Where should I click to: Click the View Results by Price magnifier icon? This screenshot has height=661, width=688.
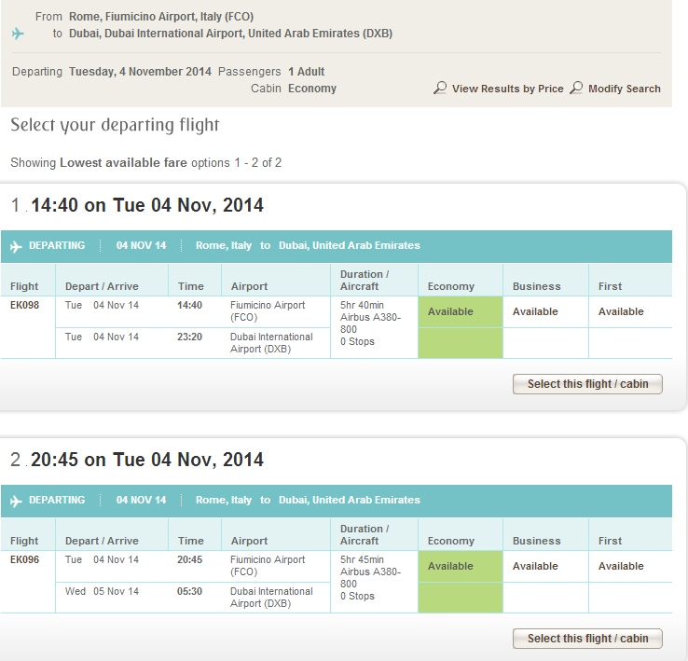[440, 89]
